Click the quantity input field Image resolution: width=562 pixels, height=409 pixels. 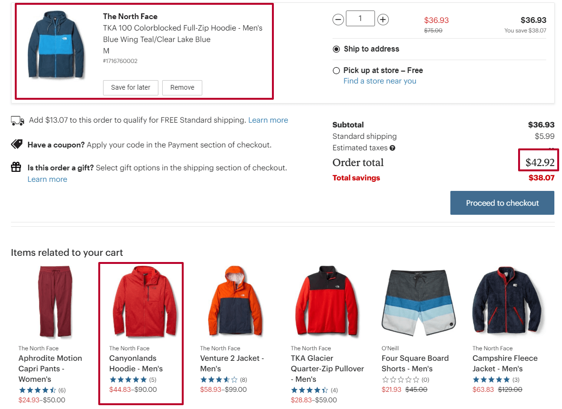360,19
